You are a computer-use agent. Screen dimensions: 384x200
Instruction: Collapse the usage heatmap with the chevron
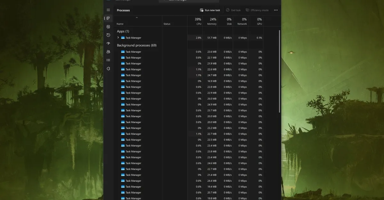(137, 18)
